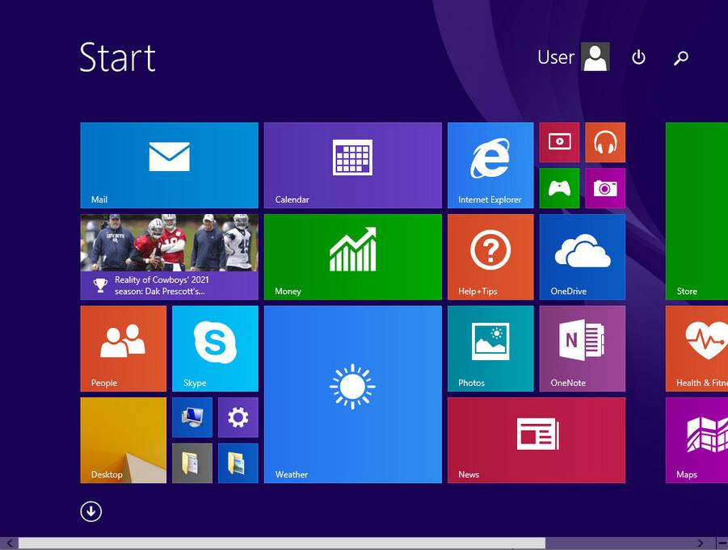Image resolution: width=728 pixels, height=550 pixels.
Task: Launch the Xbox Games tile
Action: pos(560,188)
